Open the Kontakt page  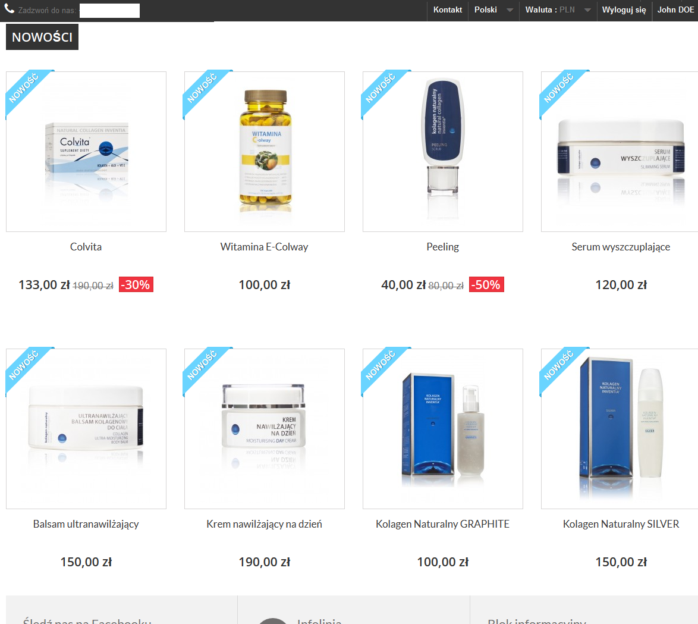[x=447, y=10]
